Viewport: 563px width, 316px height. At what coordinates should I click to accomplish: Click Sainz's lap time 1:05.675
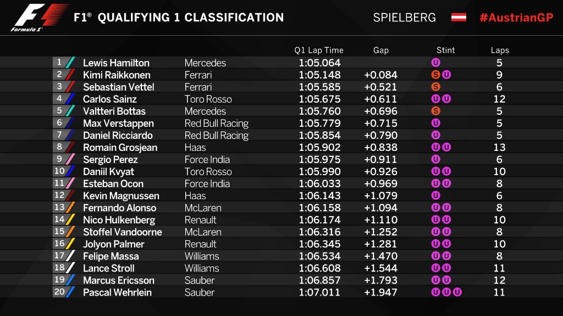coord(319,99)
